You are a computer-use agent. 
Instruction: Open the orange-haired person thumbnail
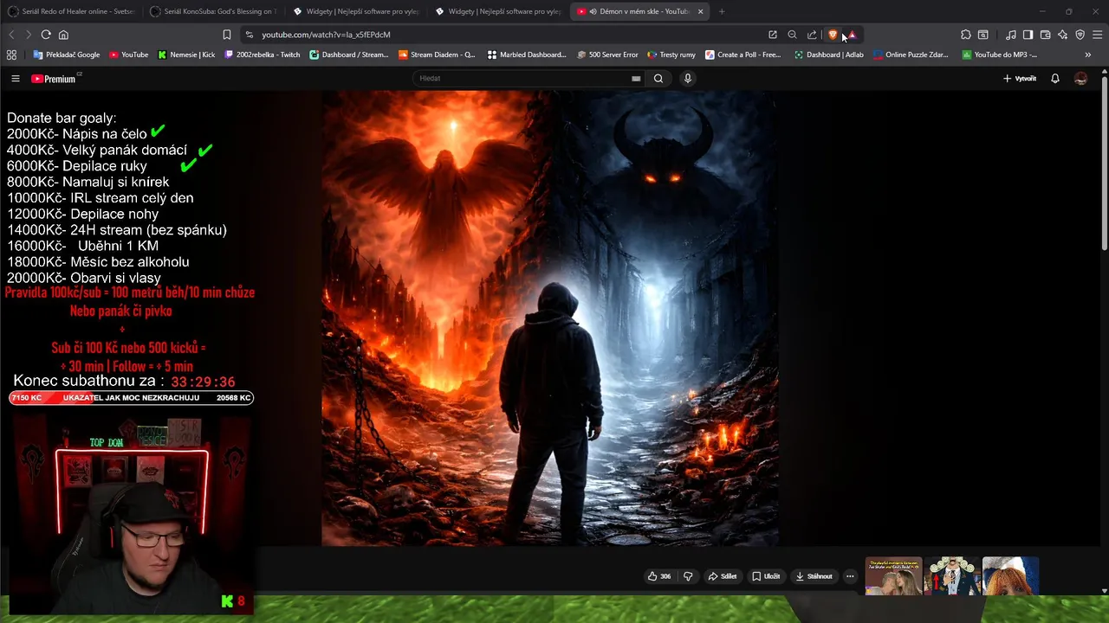[x=1010, y=576]
